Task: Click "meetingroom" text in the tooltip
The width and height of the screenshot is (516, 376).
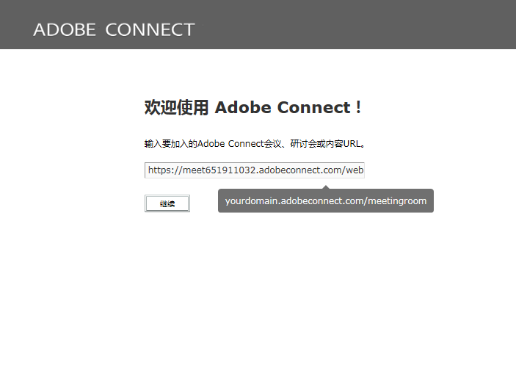Action: (397, 201)
